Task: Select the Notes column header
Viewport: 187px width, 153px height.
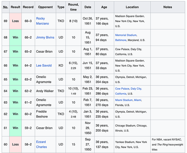Action: [167, 7]
